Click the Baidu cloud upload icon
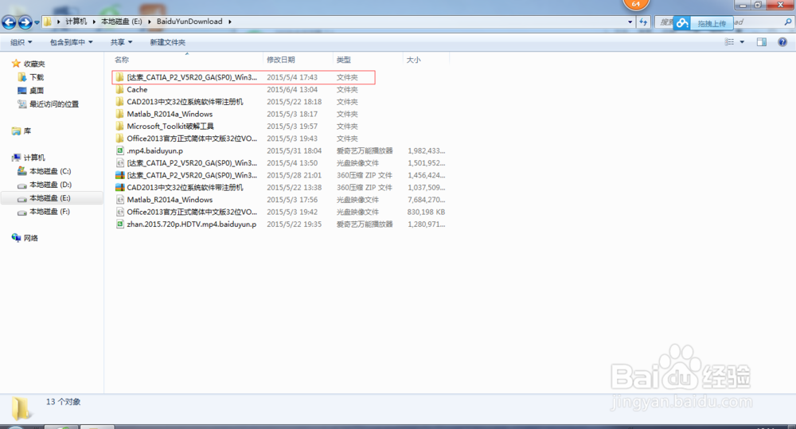This screenshot has height=429, width=796. (682, 23)
